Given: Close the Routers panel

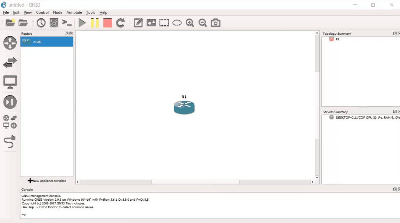Looking at the screenshot, I should coord(71,33).
